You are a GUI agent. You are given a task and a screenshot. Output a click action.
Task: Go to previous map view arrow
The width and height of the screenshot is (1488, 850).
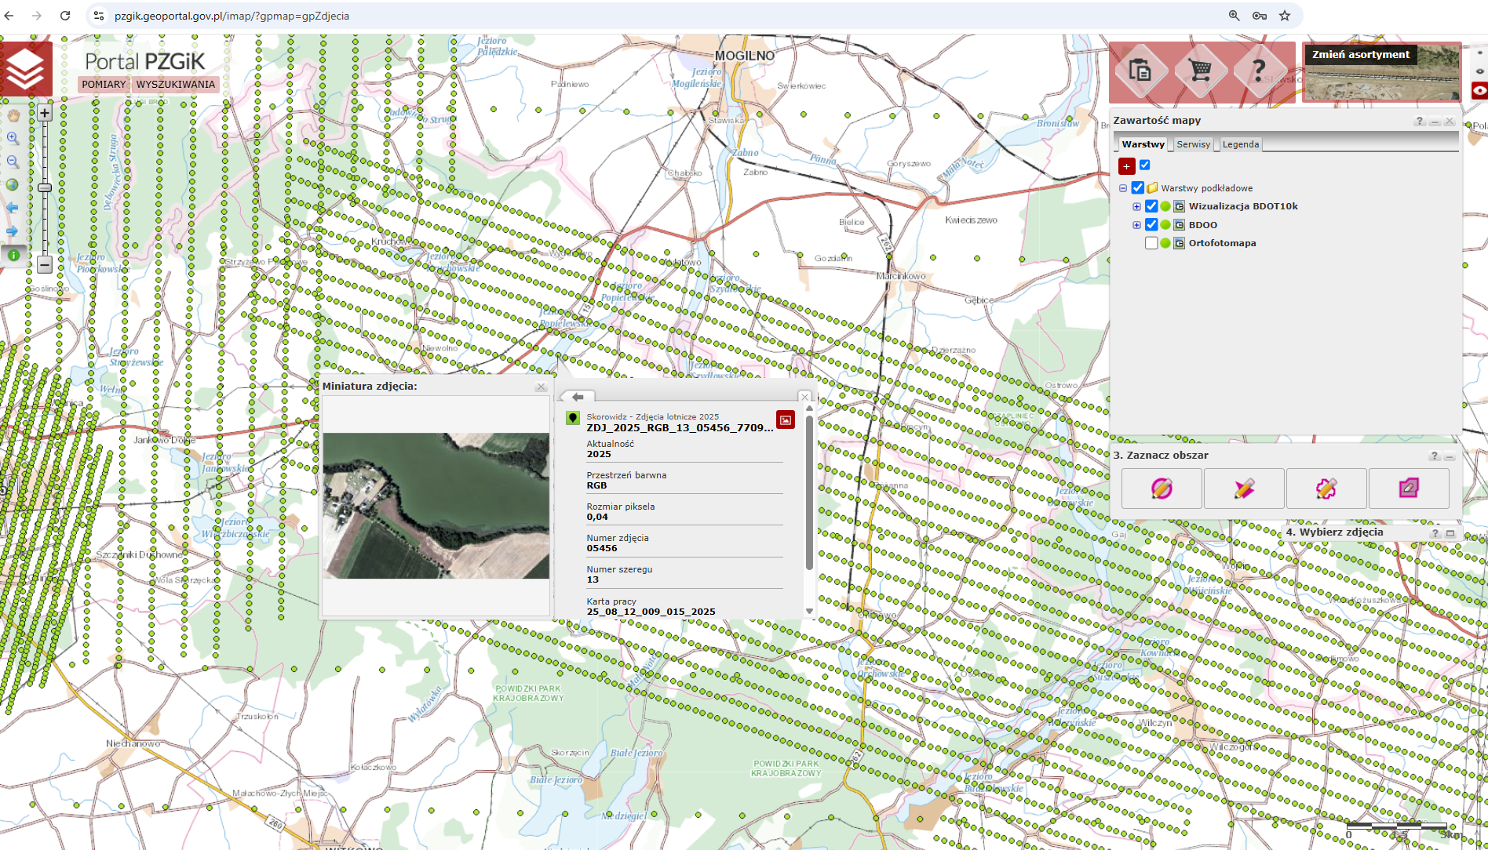[x=13, y=208]
